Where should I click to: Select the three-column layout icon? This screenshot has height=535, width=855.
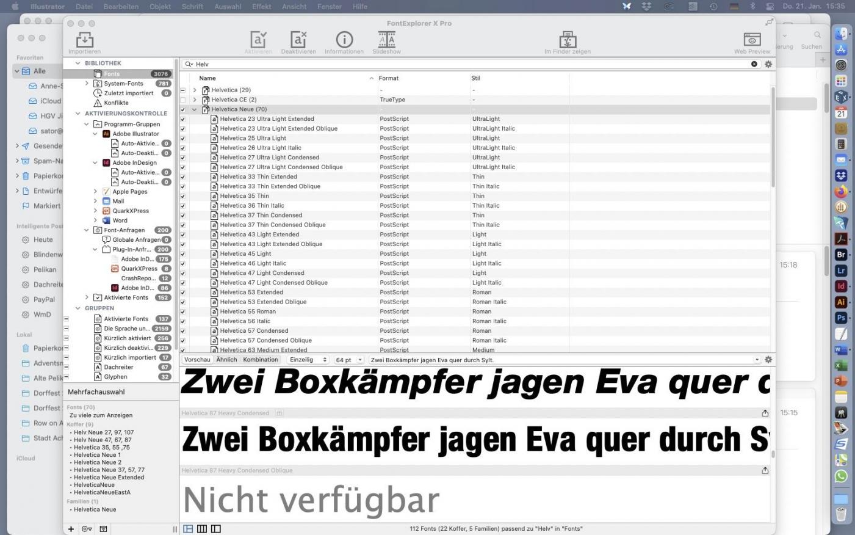(x=202, y=529)
